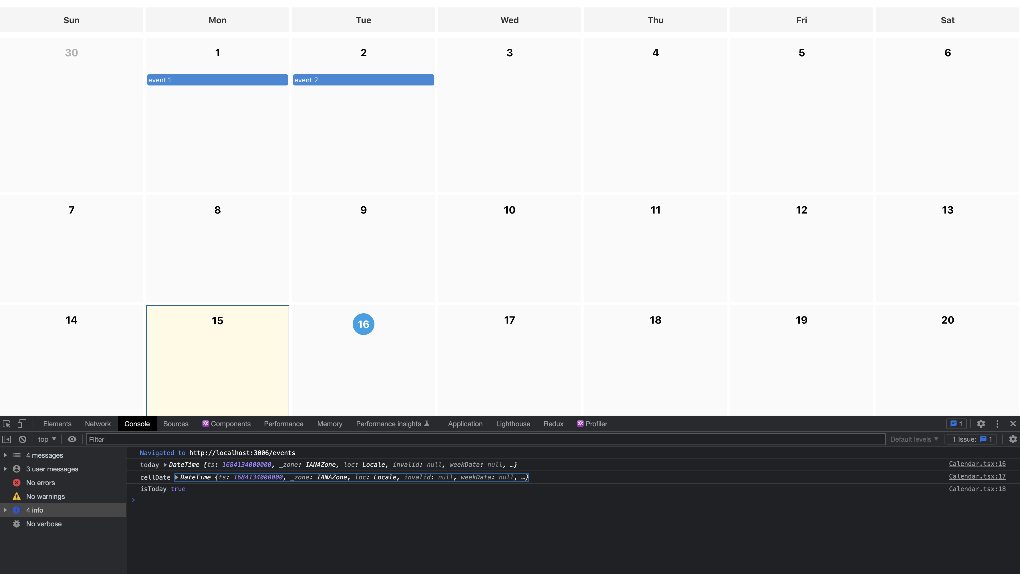Click the '1 Issue' counter button
The height and width of the screenshot is (574, 1020).
(x=971, y=439)
